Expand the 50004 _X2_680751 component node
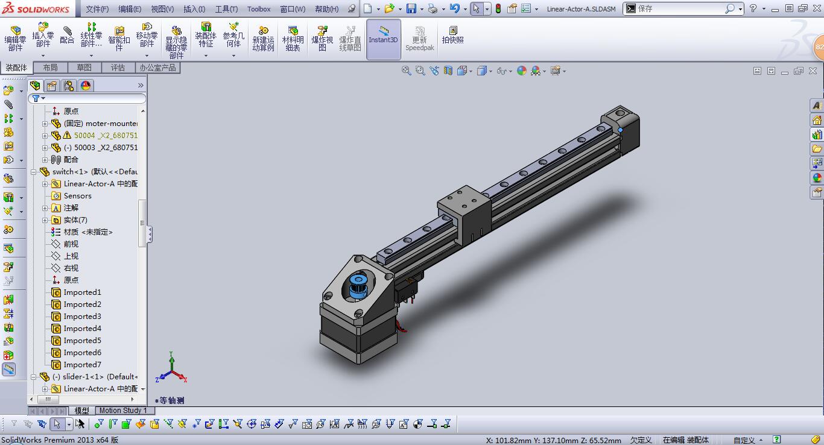 click(45, 136)
